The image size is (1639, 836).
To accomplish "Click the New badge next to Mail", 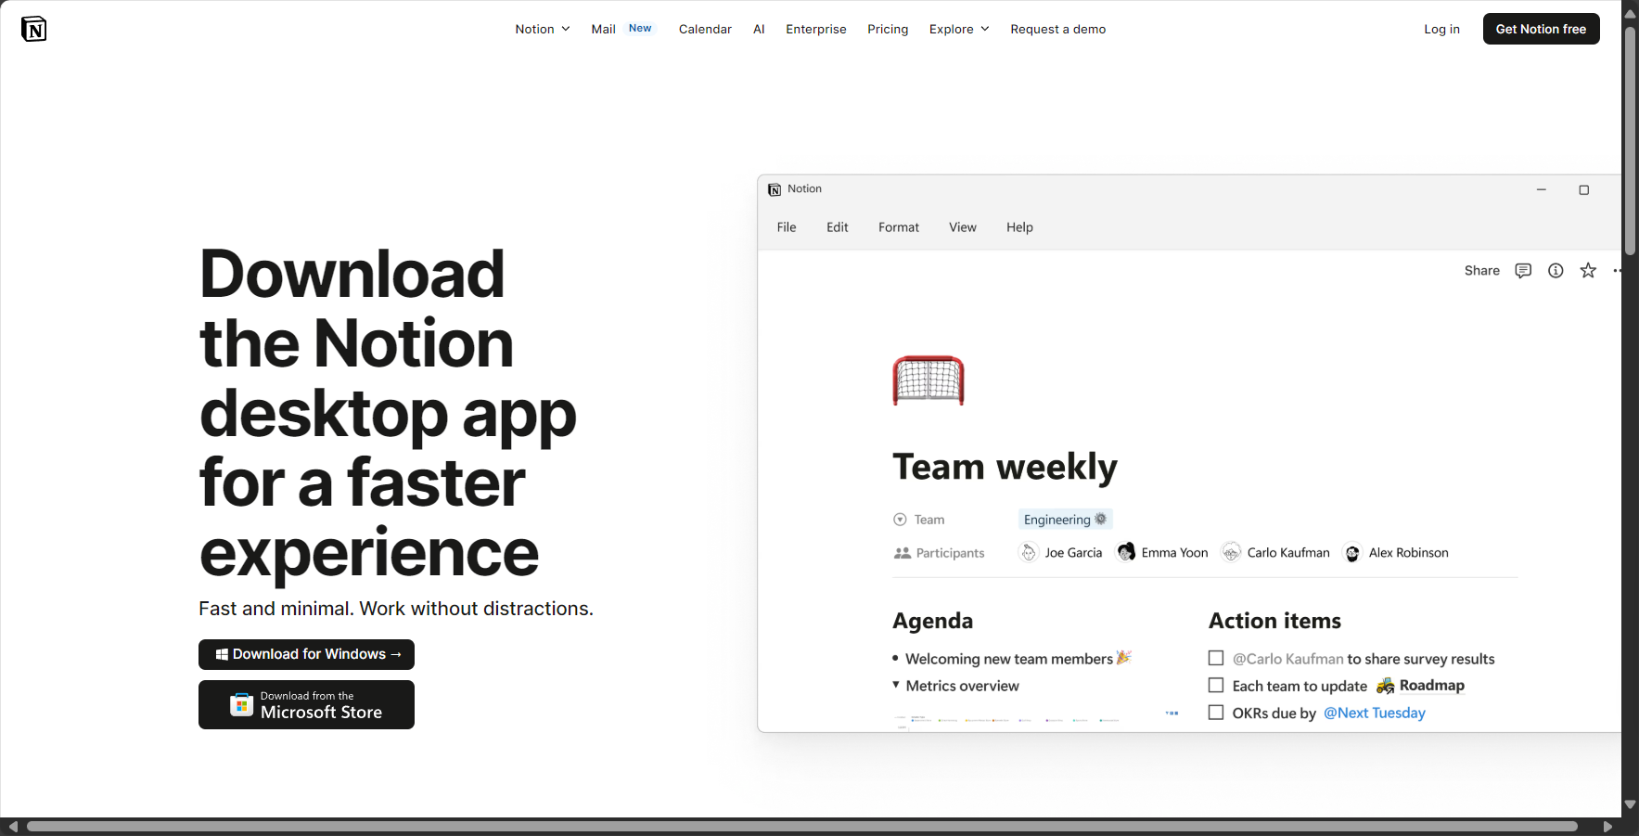I will tap(640, 28).
